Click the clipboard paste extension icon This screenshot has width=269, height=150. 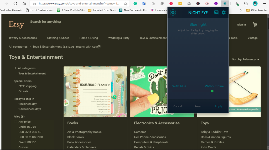point(153,3)
